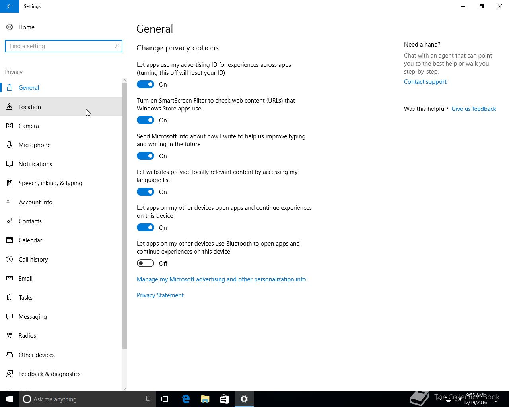Viewport: 509px width, 407px height.
Task: Click the Account info icon
Action: click(10, 202)
